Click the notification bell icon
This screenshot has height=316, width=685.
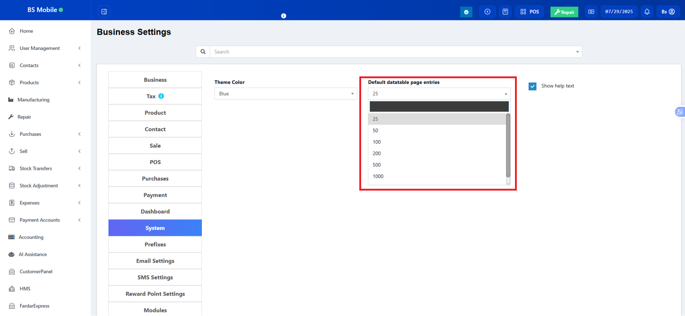pos(647,12)
